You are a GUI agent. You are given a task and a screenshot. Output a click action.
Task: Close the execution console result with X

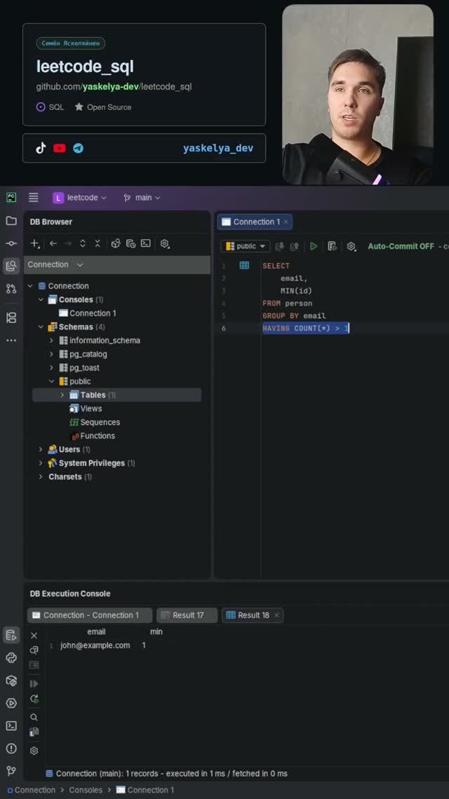click(x=34, y=636)
